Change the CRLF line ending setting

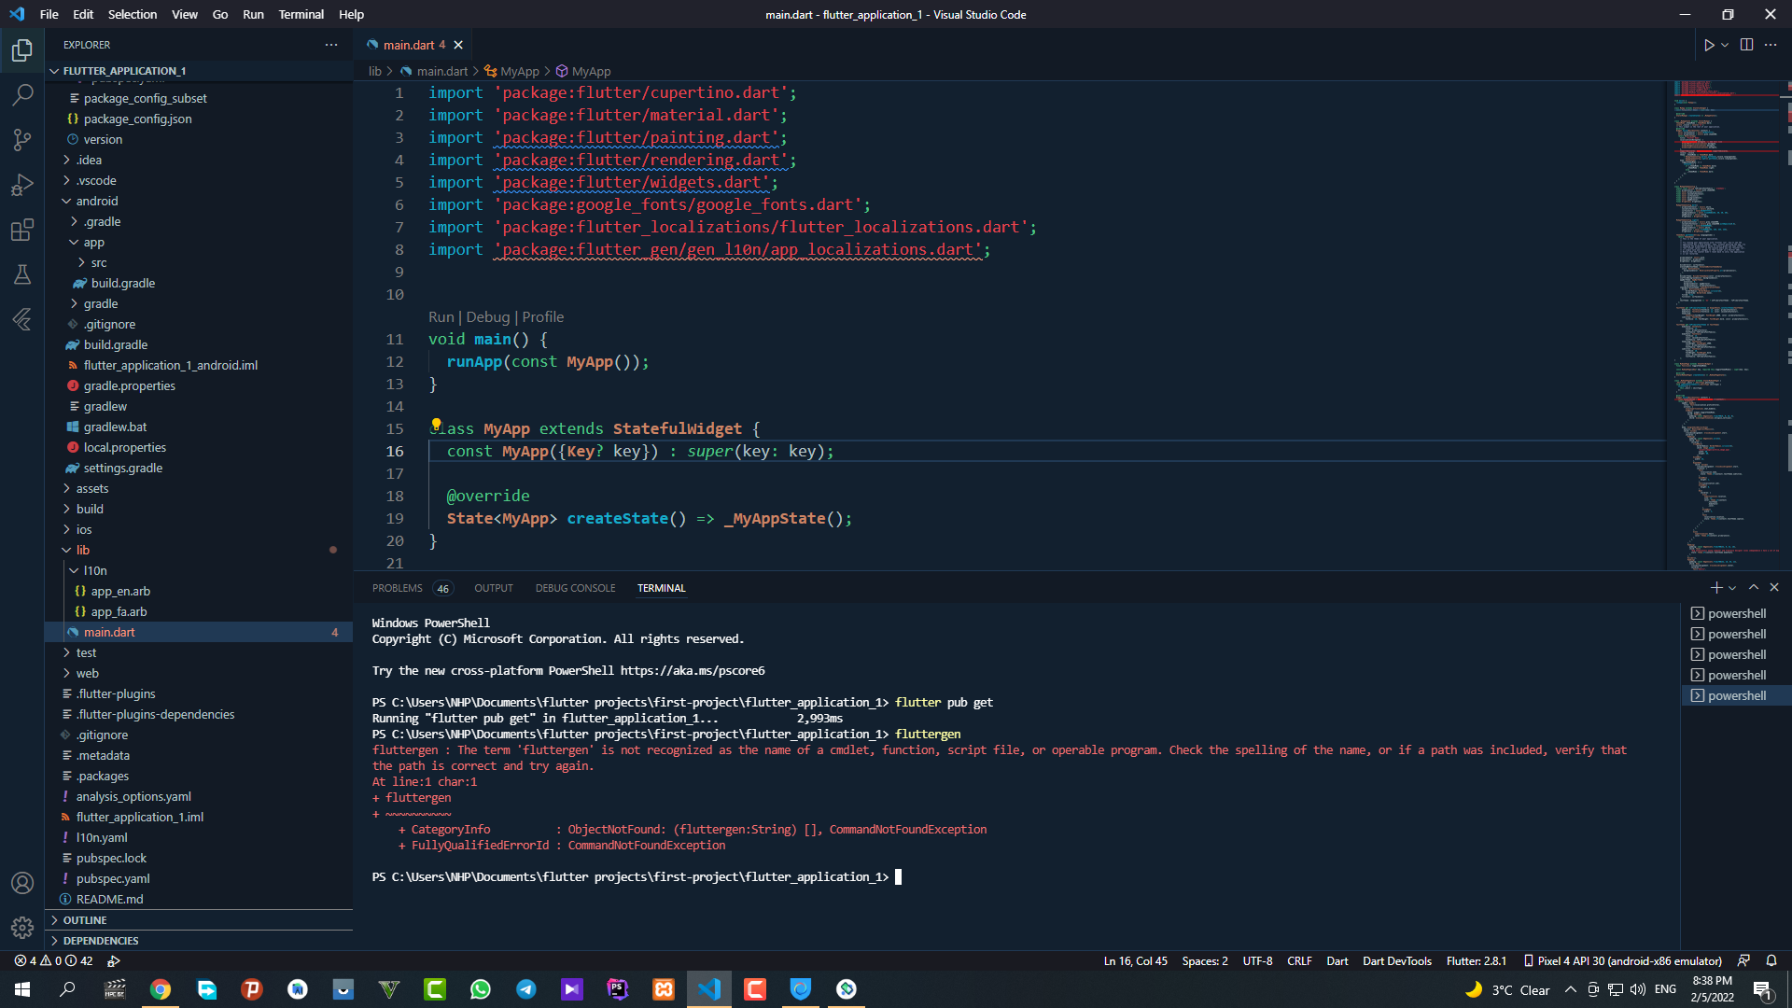point(1299,960)
